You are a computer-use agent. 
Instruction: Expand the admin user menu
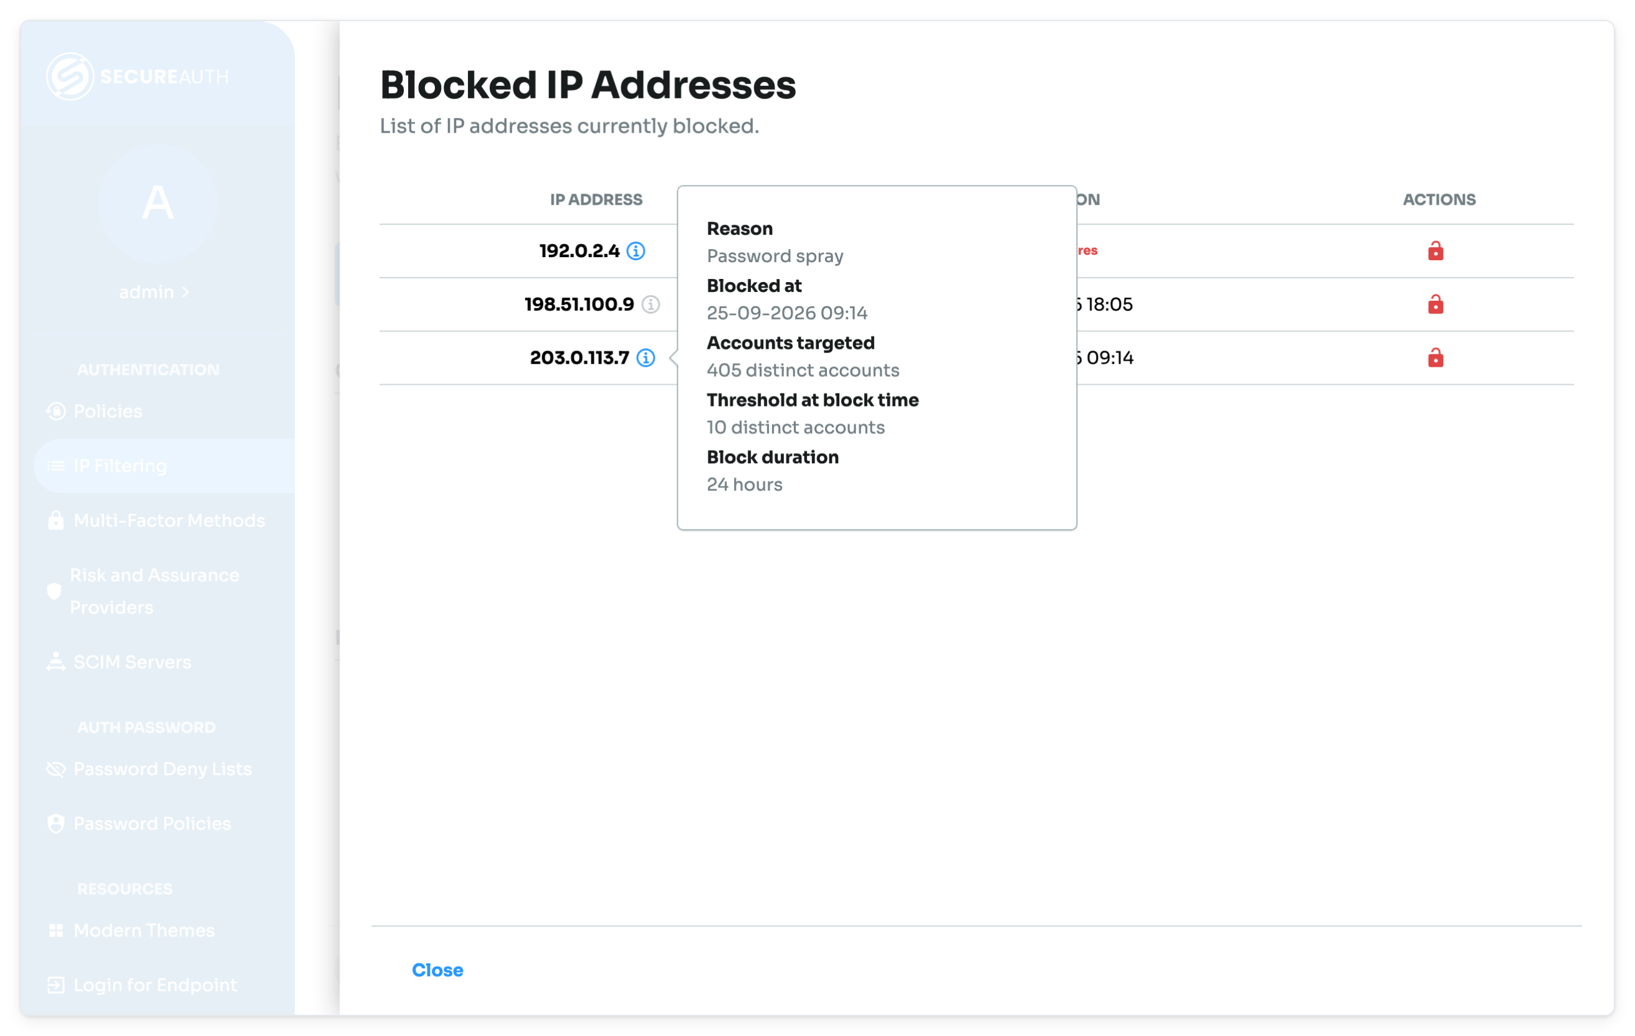154,292
